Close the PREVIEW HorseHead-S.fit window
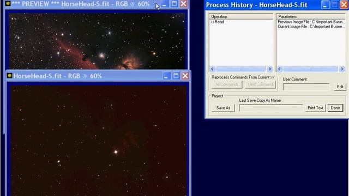Viewport: 349px width, 196px height. (x=184, y=4)
